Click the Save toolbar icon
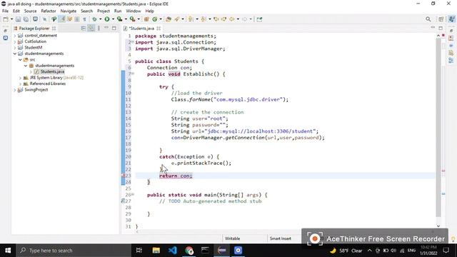The image size is (457, 257). [x=18, y=19]
